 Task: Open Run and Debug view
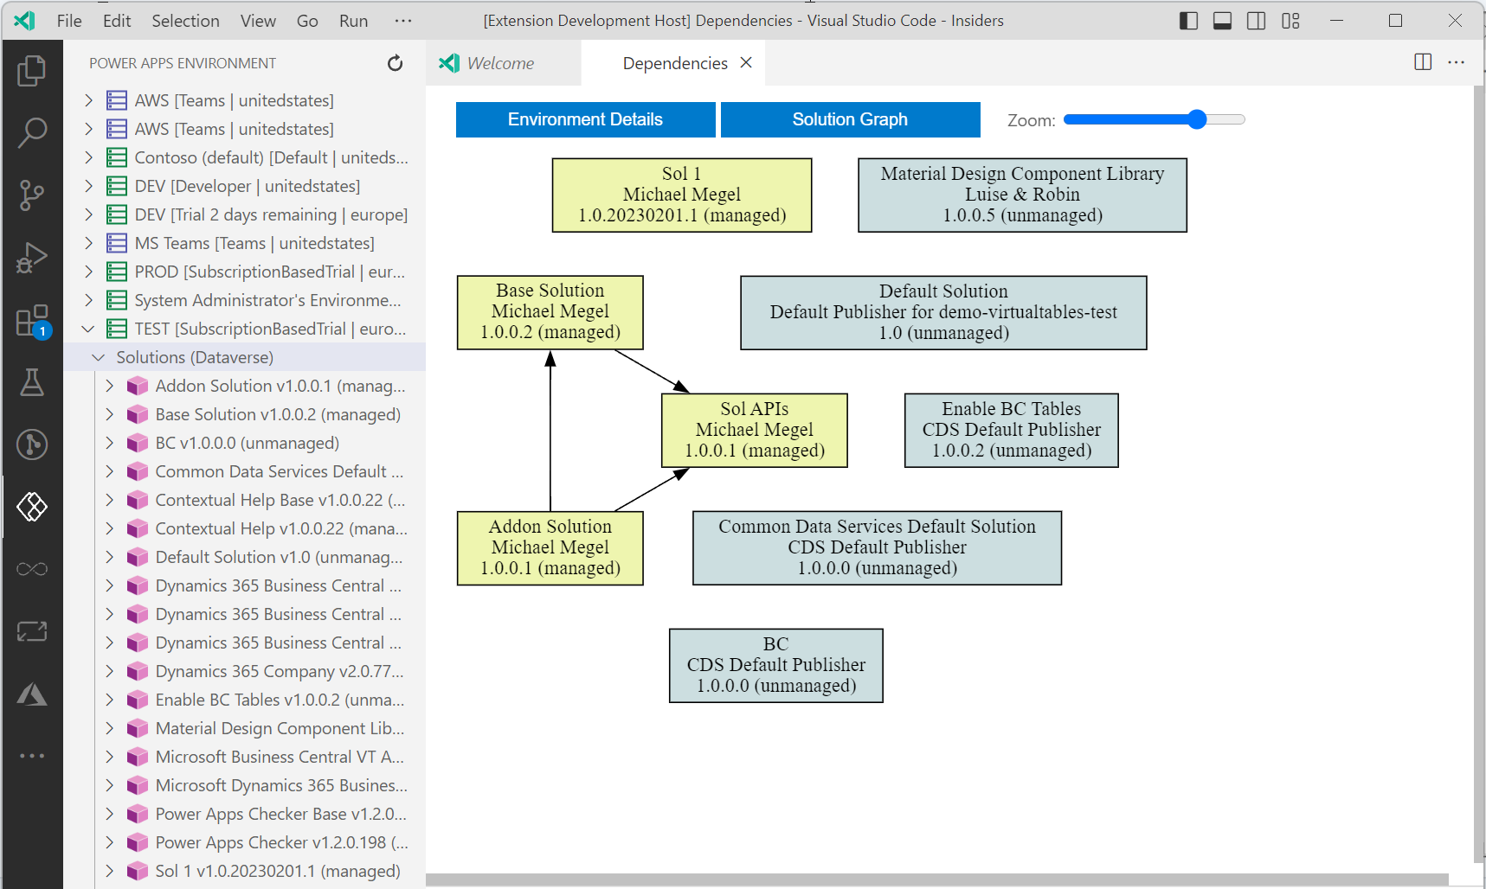tap(32, 258)
